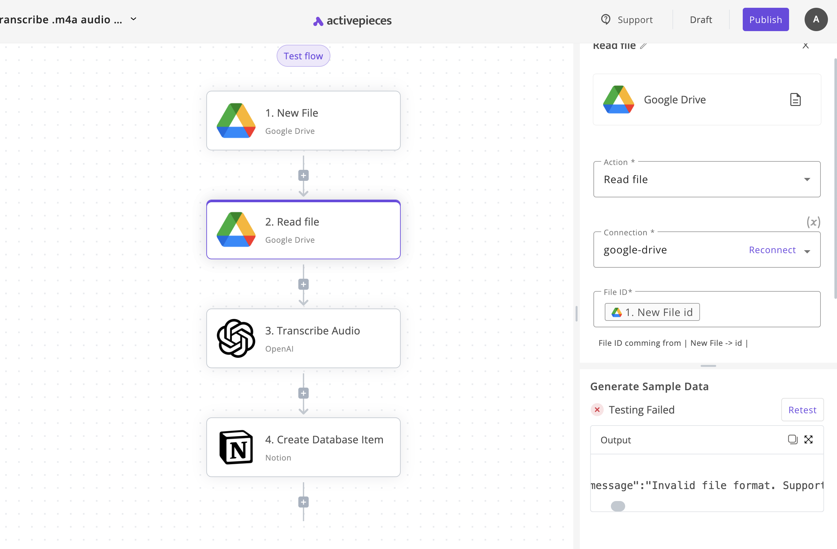
Task: Expand flow title dropdown chevron
Action: click(133, 19)
